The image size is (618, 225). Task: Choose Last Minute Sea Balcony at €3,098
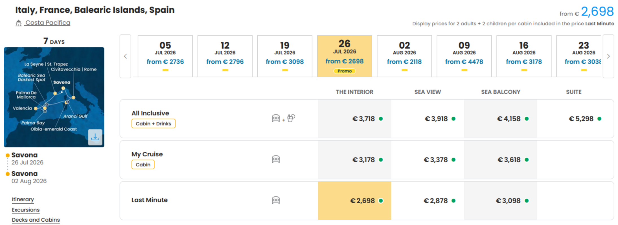click(501, 201)
